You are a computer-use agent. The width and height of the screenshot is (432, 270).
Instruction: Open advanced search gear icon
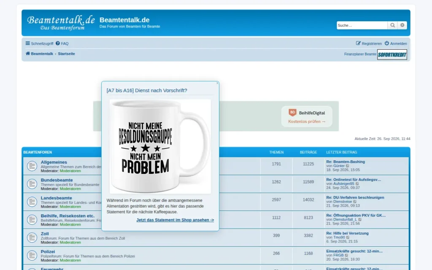402,25
